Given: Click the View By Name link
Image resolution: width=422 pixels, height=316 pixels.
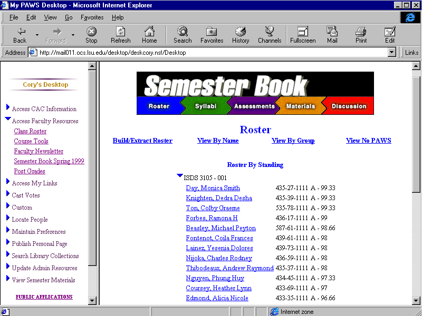Looking at the screenshot, I should point(218,141).
